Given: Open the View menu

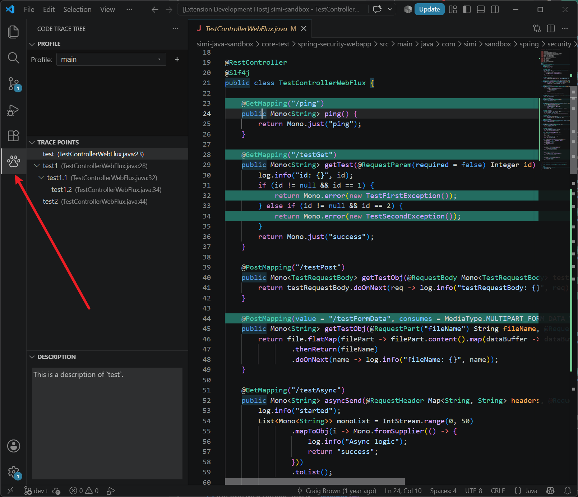Looking at the screenshot, I should click(x=107, y=9).
